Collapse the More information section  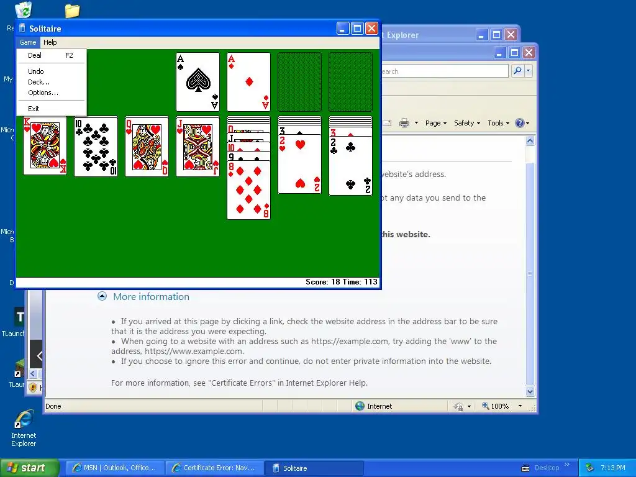click(102, 296)
